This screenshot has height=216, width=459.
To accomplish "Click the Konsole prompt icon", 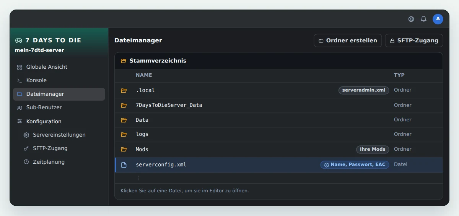I will click(20, 81).
